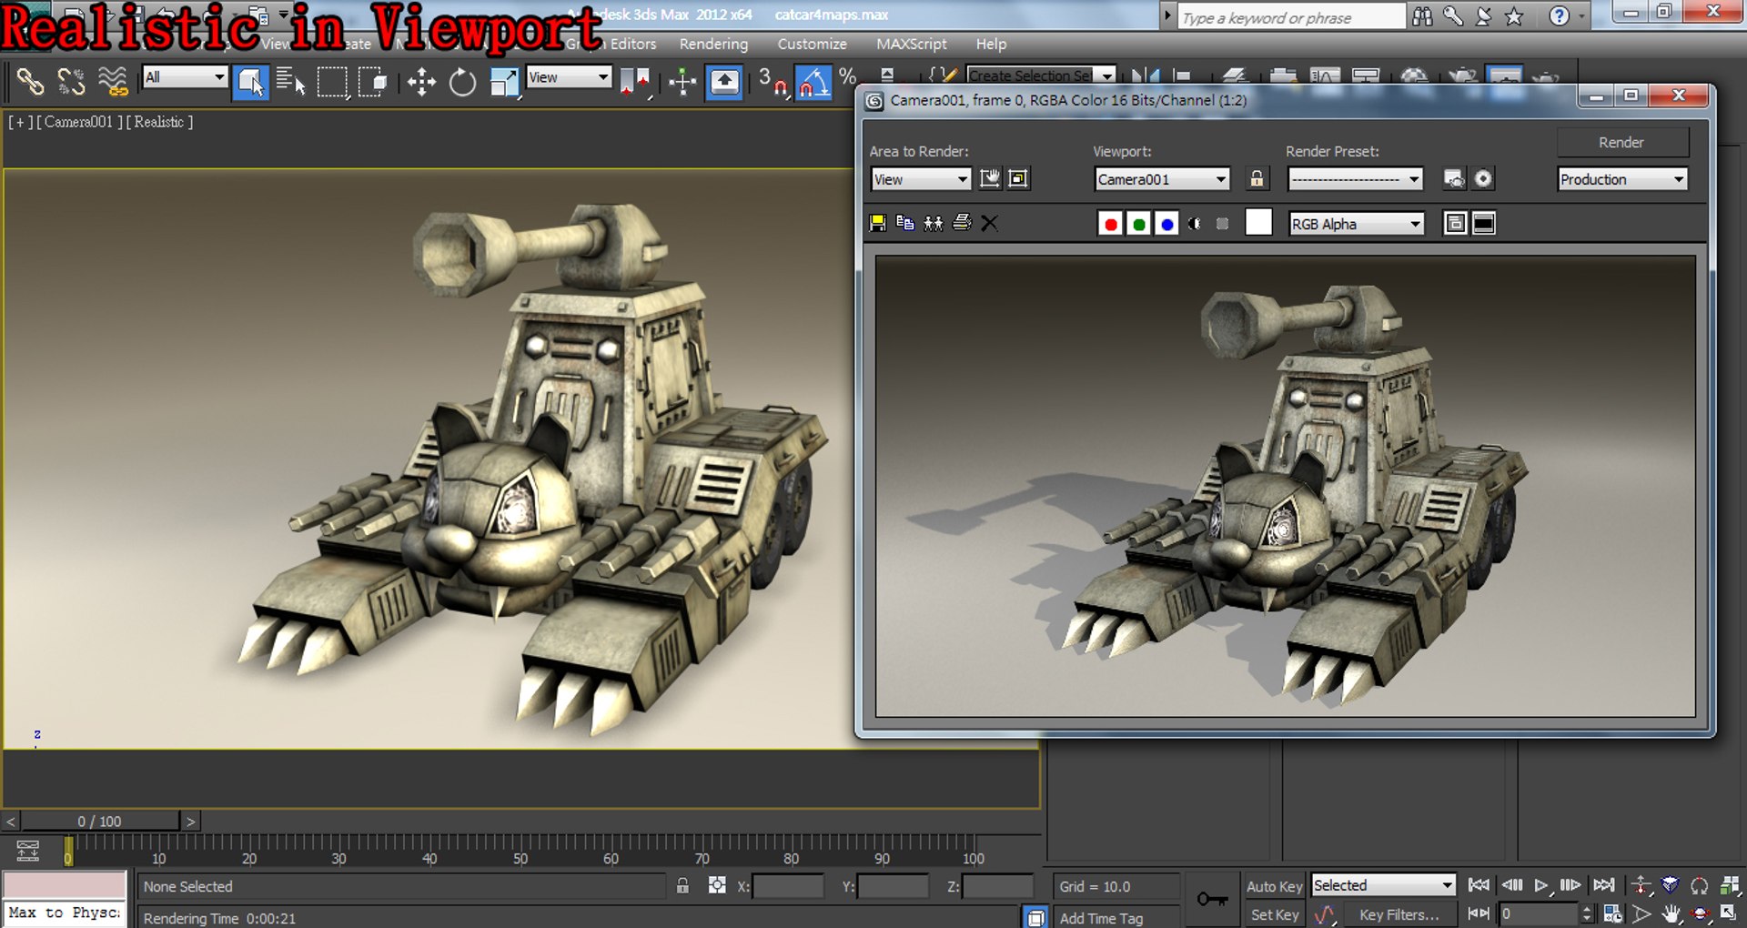Click Set Keys large key icon
Image resolution: width=1747 pixels, height=928 pixels.
click(1212, 899)
